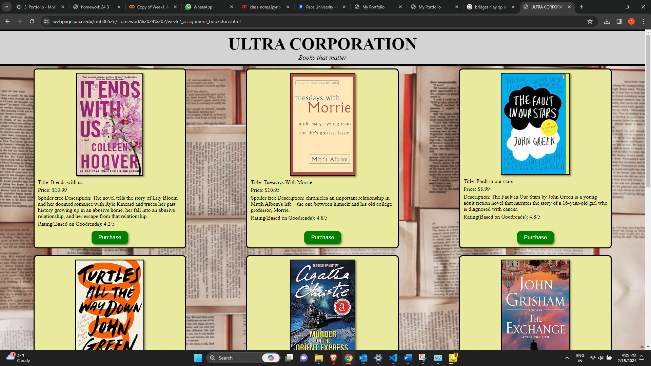The height and width of the screenshot is (366, 651).
Task: Expand the tab search dropdown arrow
Action: [6, 7]
